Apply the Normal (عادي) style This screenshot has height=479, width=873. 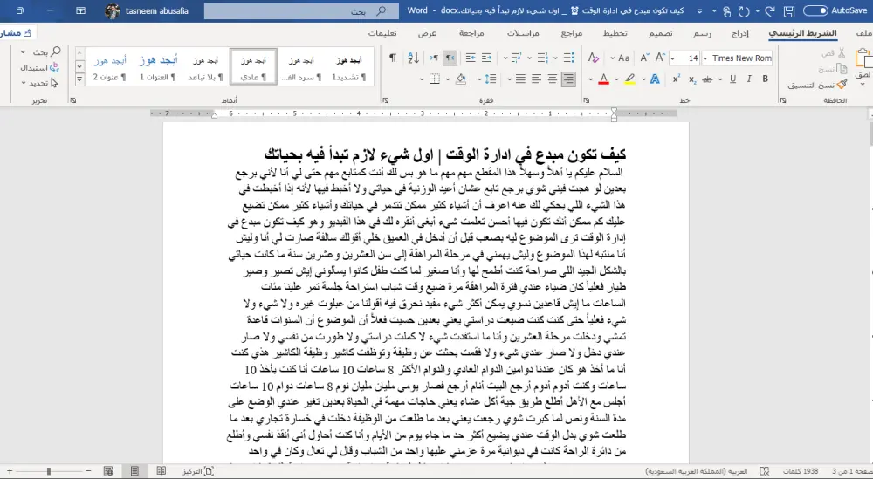pos(253,67)
